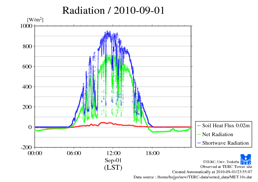Click the 'Sep-01' date label
Screen dimensions: 258x182
pos(113,160)
